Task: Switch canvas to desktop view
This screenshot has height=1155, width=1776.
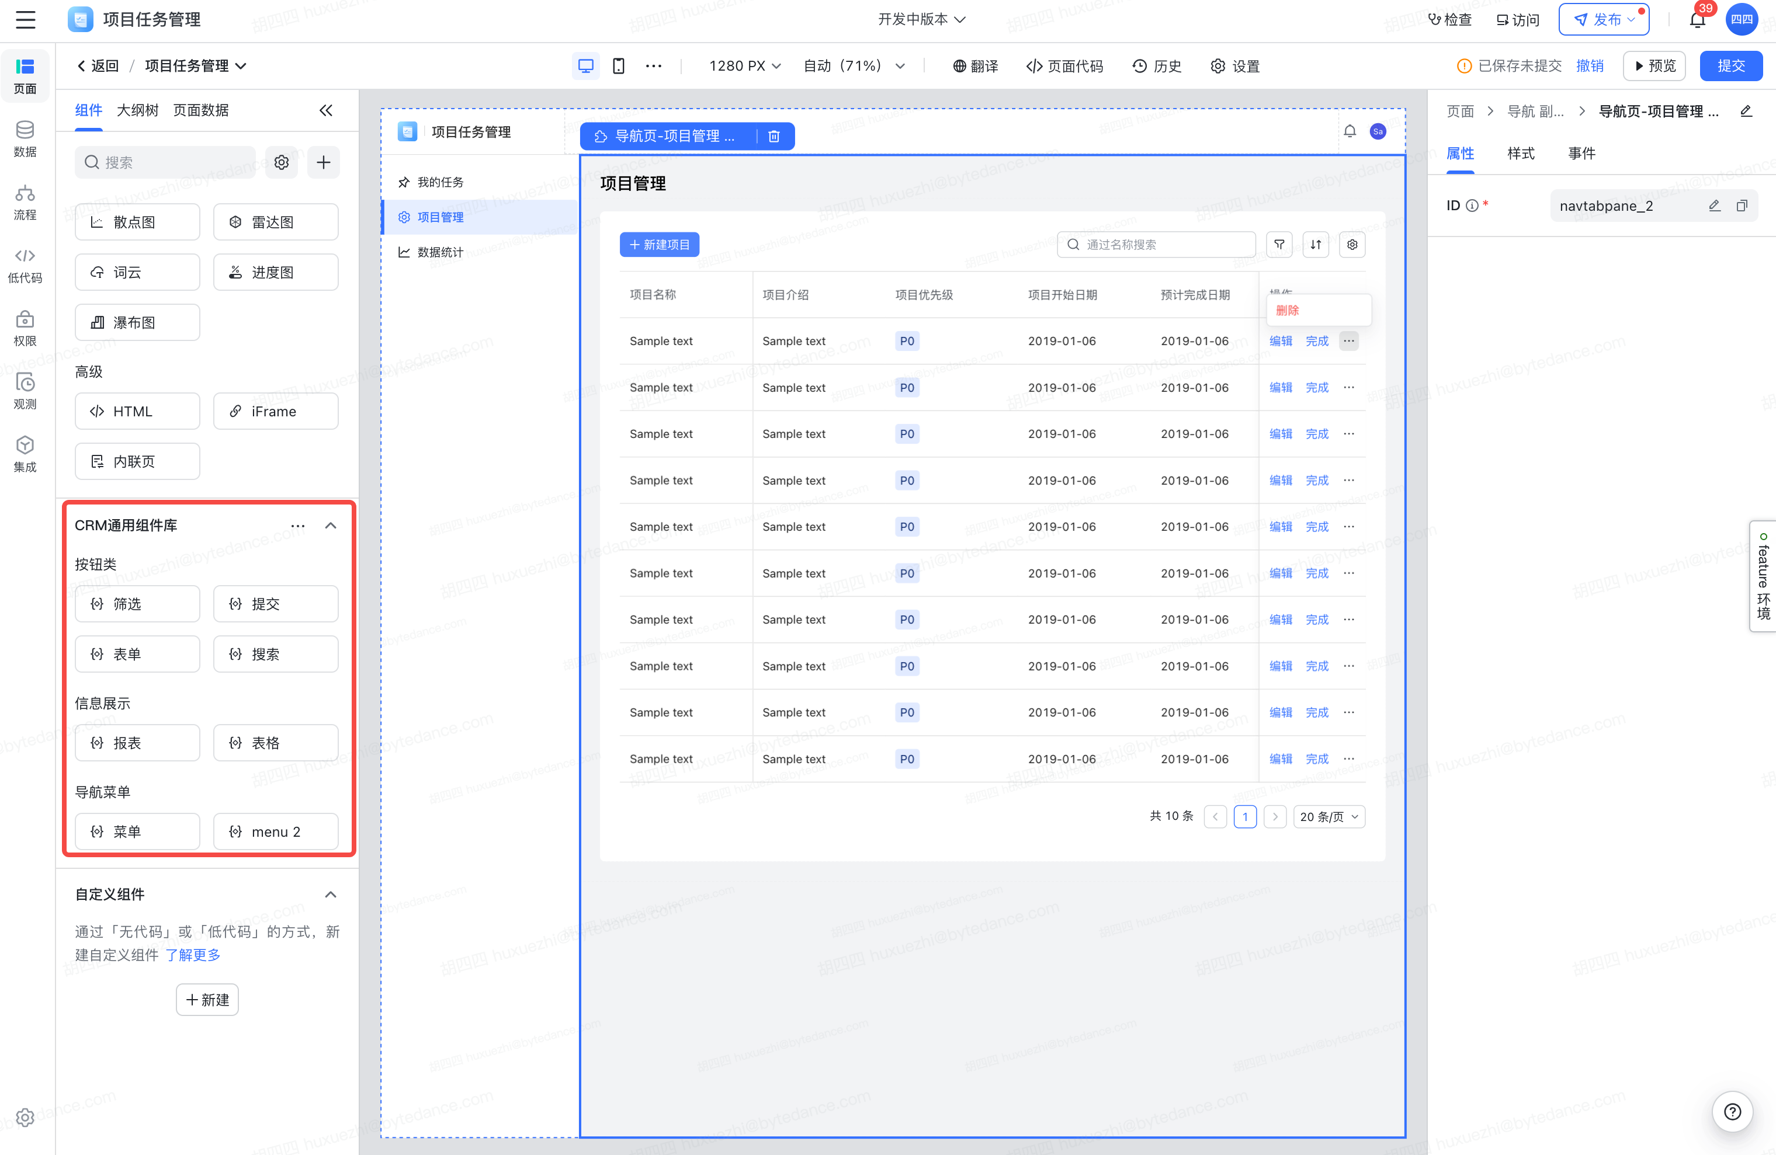Action: pos(586,67)
